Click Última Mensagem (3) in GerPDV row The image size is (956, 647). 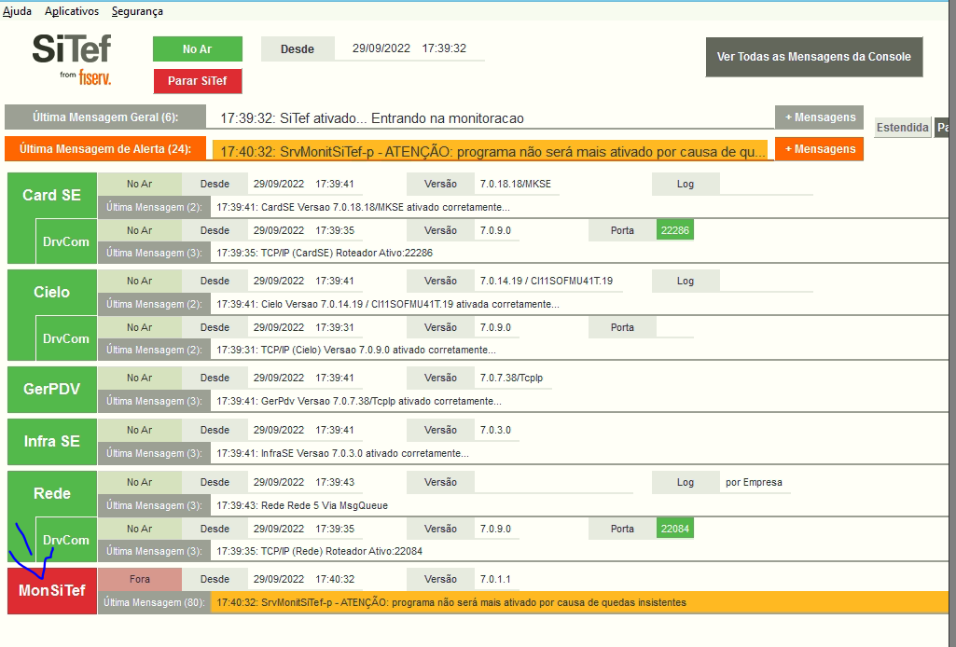point(154,401)
